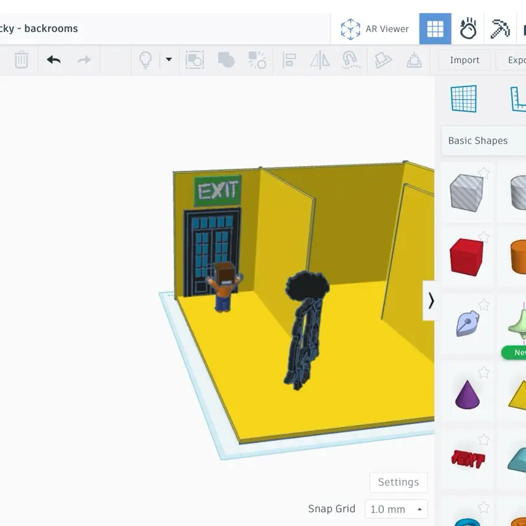
Task: Open dropdown arrow next to lightbulb
Action: click(x=169, y=60)
